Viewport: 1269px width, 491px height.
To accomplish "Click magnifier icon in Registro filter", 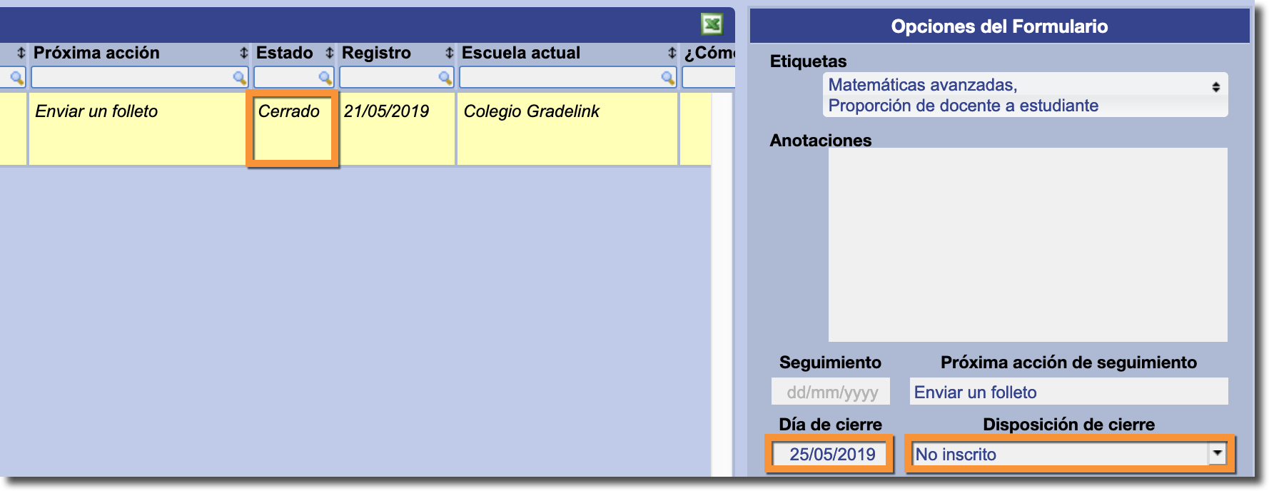I will coord(445,77).
